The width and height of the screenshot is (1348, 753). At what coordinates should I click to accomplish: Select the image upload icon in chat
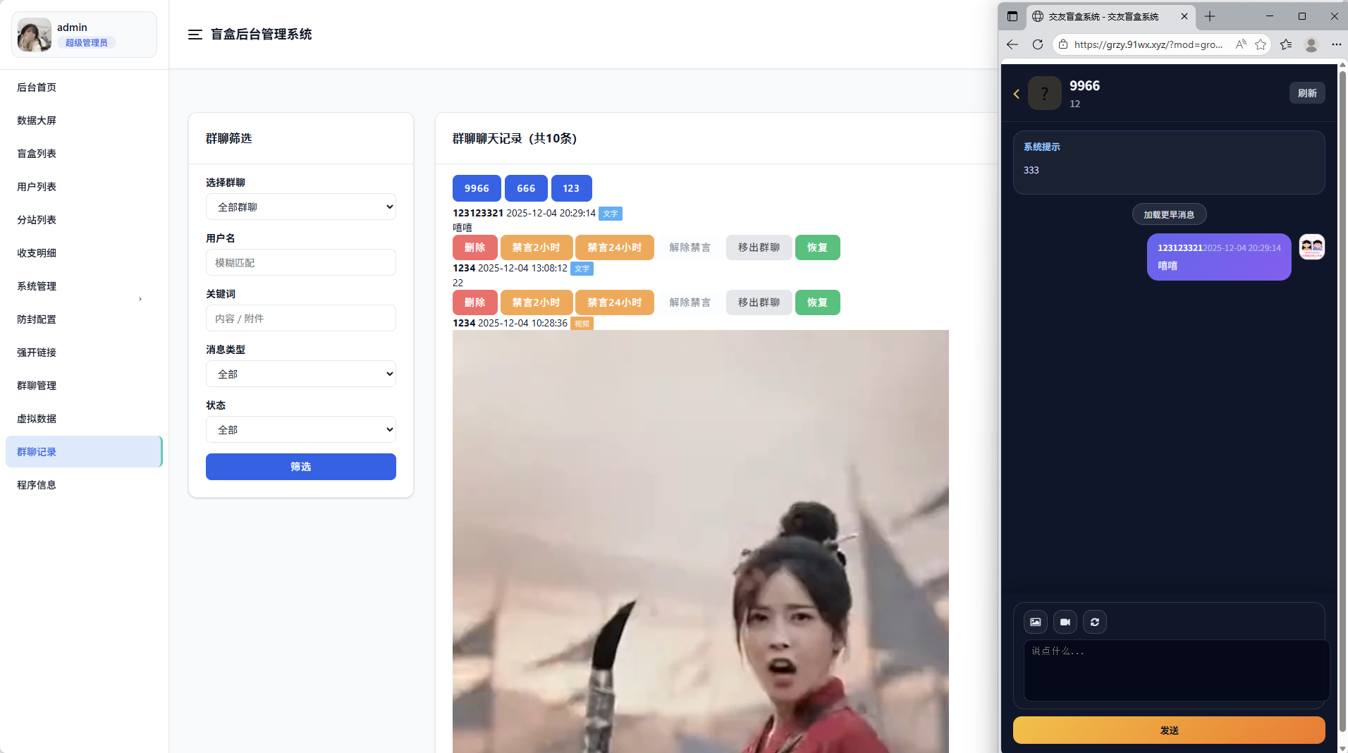1036,622
